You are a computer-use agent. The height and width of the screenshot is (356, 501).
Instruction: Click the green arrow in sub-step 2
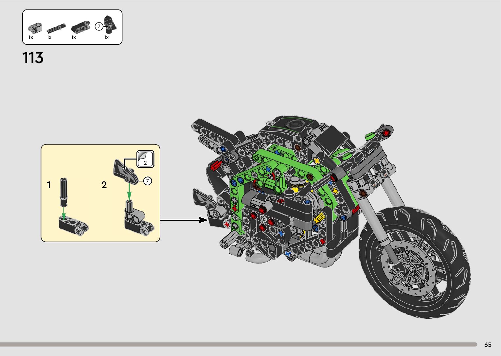coord(129,192)
